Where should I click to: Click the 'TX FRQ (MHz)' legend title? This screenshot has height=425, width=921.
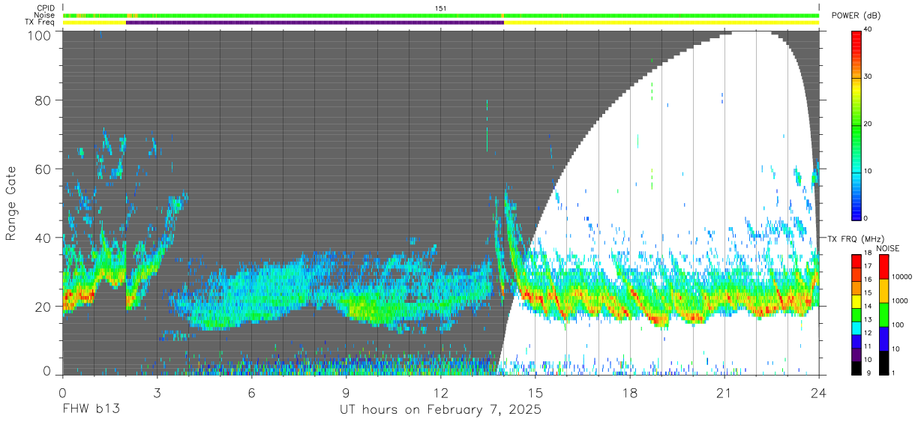click(x=855, y=239)
